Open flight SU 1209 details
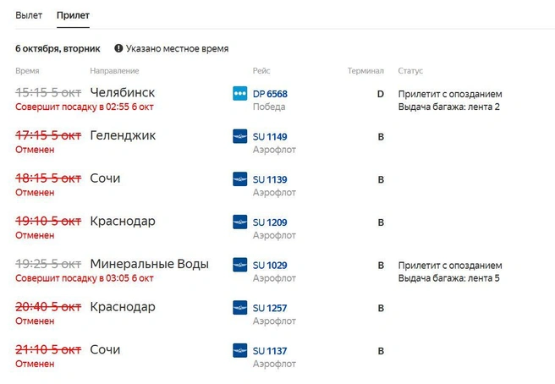Image resolution: width=555 pixels, height=384 pixels. (x=270, y=222)
